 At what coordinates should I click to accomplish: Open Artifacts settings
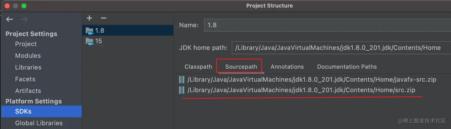(28, 91)
